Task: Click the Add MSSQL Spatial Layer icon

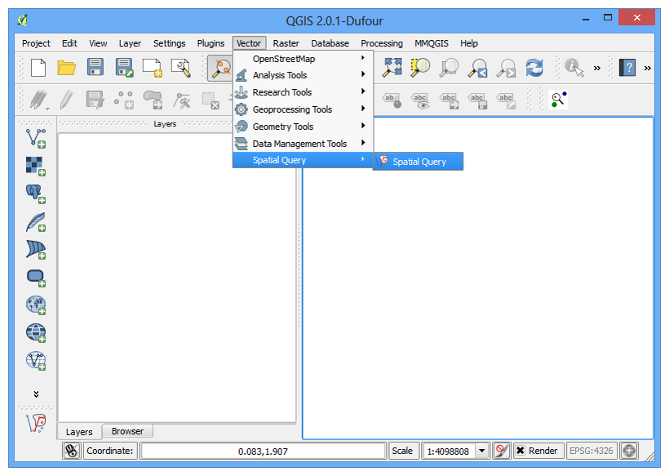Action: pos(36,249)
